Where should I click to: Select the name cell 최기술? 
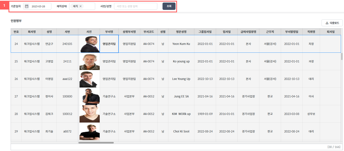[49, 131]
